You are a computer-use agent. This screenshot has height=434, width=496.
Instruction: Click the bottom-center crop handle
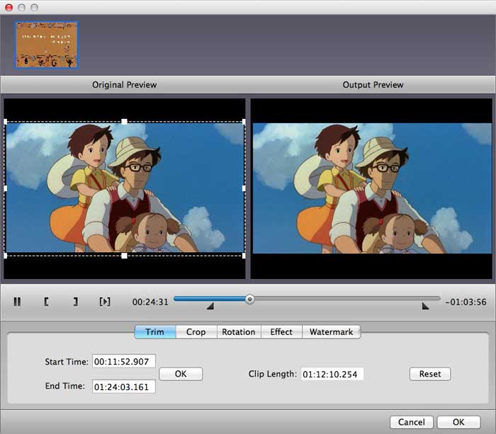pos(124,256)
